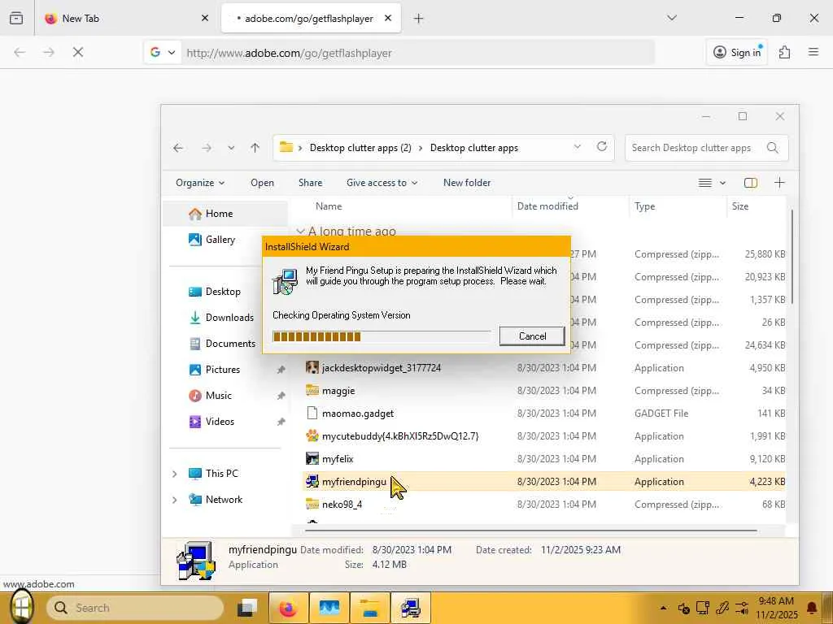Go back in the Explorer window
This screenshot has height=624, width=833.
pyautogui.click(x=178, y=148)
